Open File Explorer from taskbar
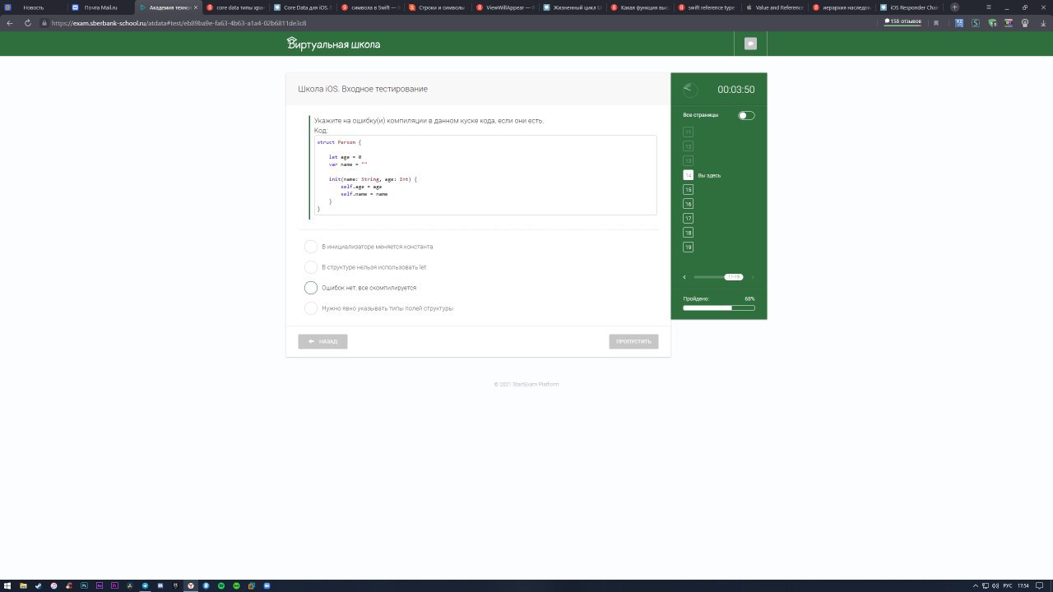1053x592 pixels. point(23,585)
